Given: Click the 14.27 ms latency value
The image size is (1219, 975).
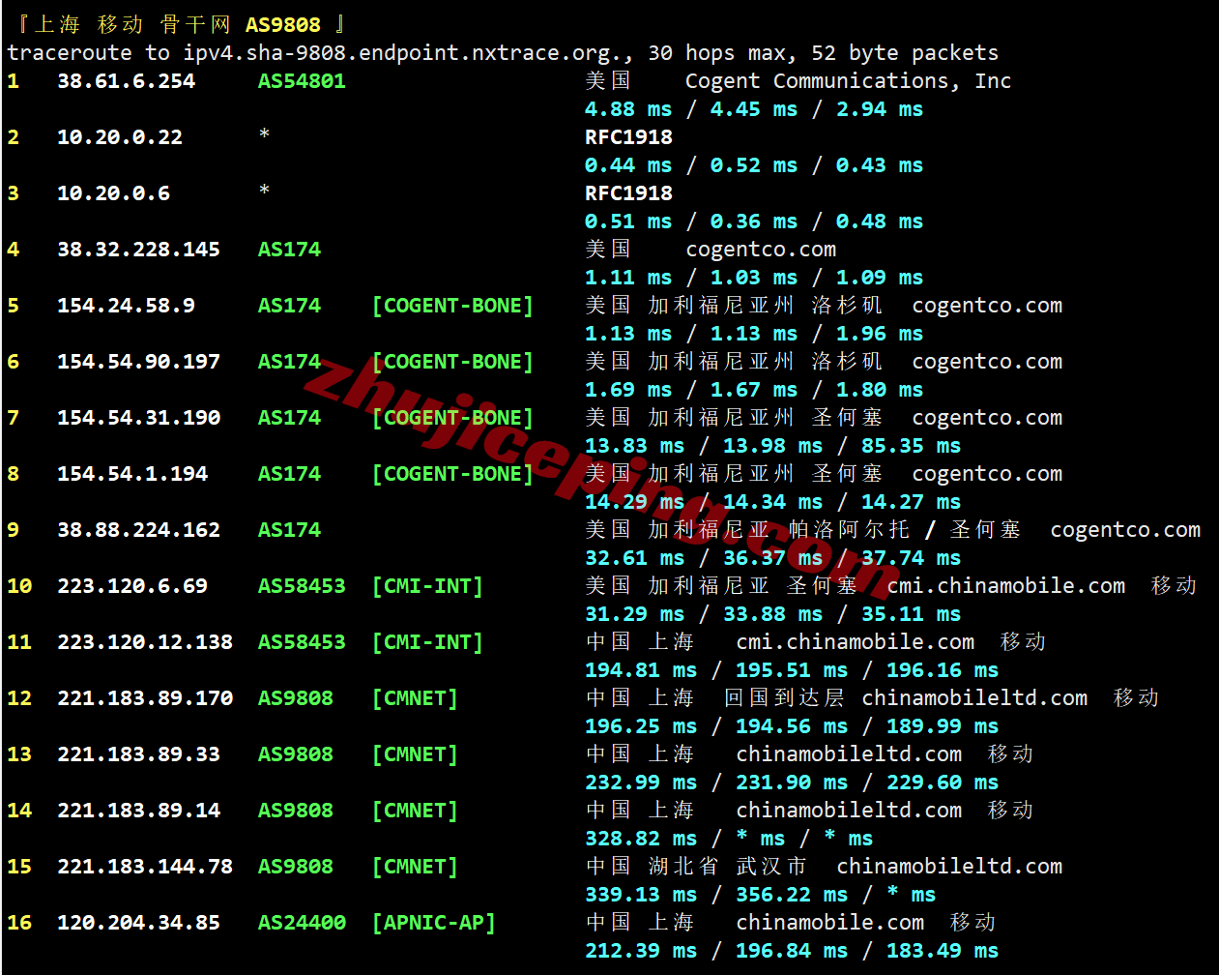Looking at the screenshot, I should pos(911,502).
